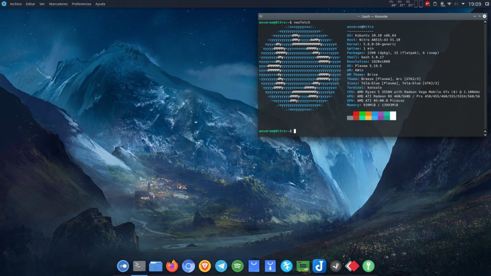Open the Wi-Fi network tray icon

click(x=449, y=4)
